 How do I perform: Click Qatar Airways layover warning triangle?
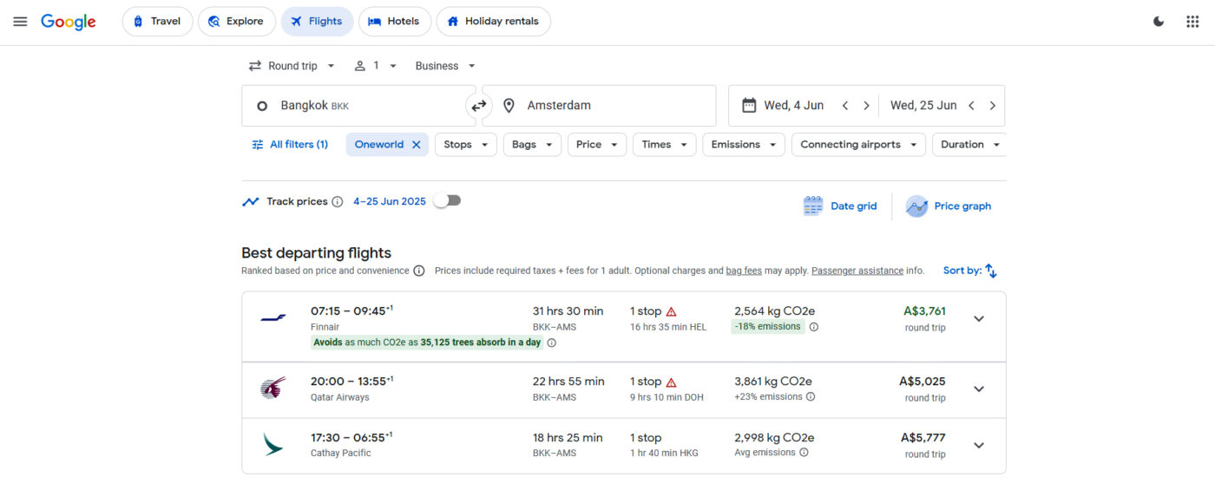coord(671,382)
